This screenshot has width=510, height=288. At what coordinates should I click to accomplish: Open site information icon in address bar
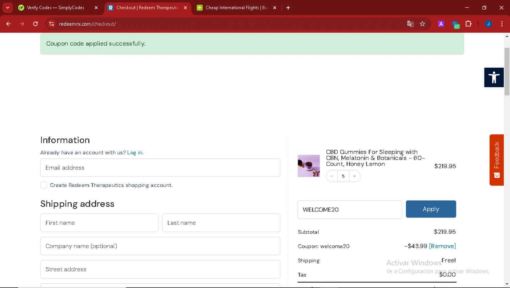click(51, 24)
